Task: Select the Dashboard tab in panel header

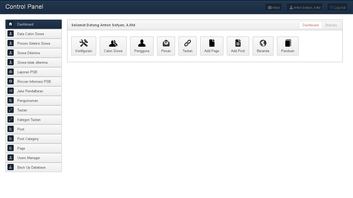Action: tap(310, 25)
